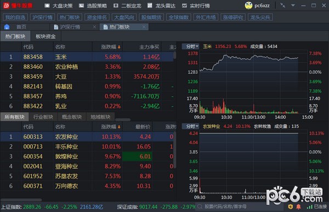Click the green 已连接 signal bars icon
The height and width of the screenshot is (212, 329).
coord(309,207)
